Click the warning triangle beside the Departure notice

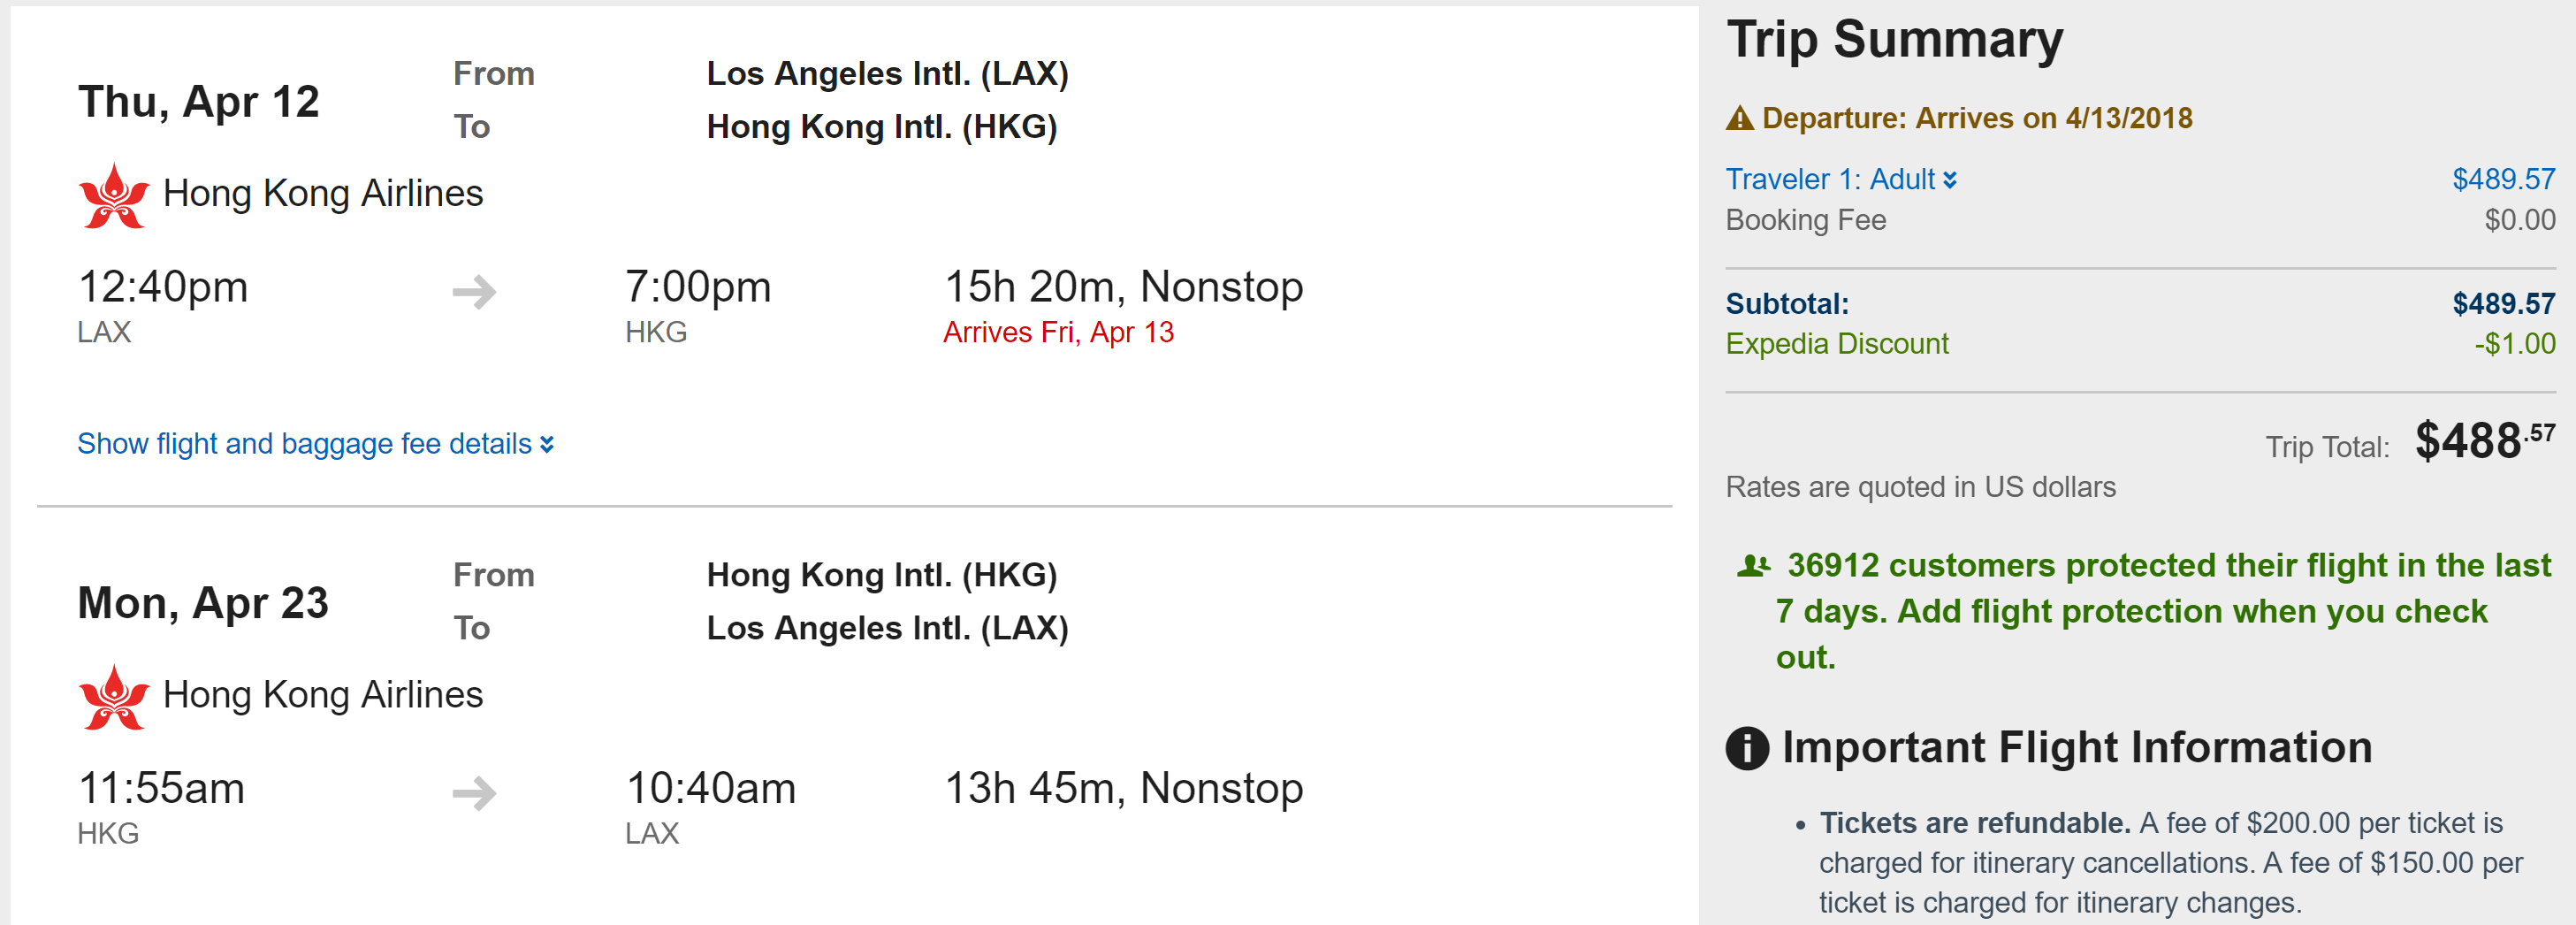pyautogui.click(x=1740, y=119)
